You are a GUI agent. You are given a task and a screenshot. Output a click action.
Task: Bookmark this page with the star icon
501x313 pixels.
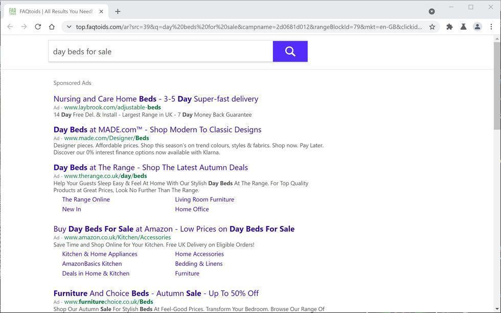(432, 27)
